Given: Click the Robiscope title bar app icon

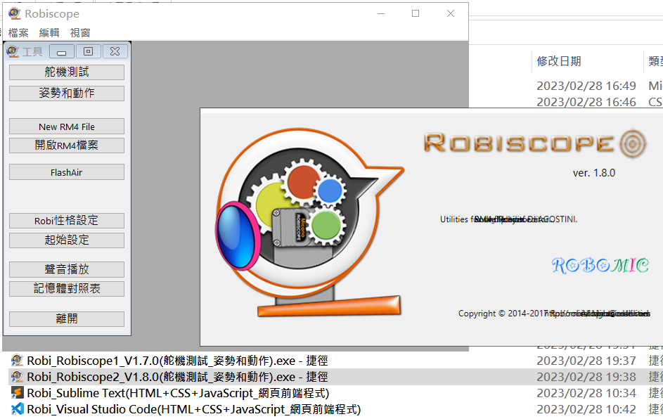Looking at the screenshot, I should click(x=14, y=13).
